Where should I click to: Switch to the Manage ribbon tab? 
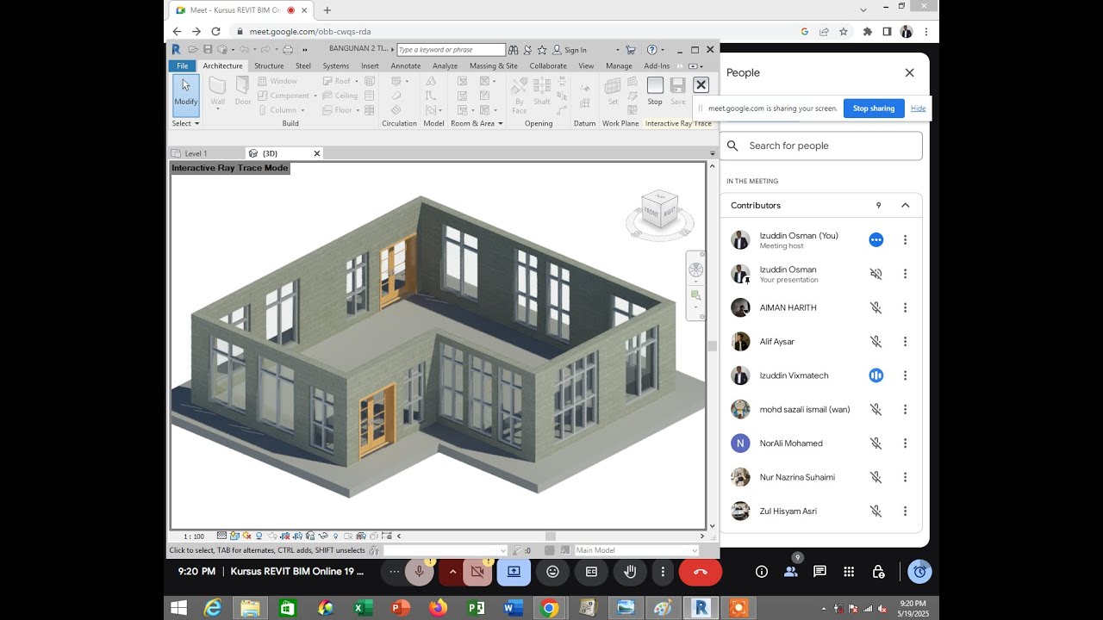coord(619,65)
